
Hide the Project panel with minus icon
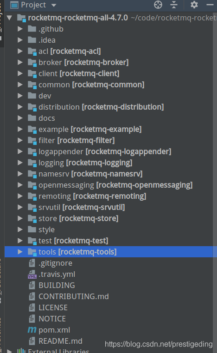point(210,5)
